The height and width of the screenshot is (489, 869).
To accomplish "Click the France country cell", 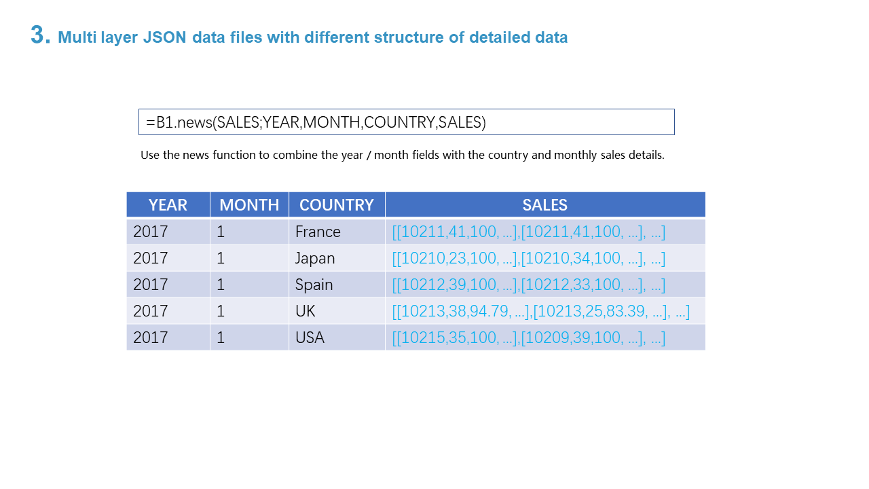I will coord(318,232).
